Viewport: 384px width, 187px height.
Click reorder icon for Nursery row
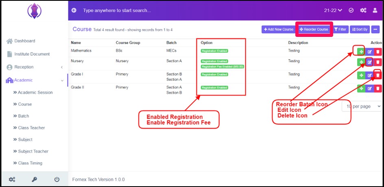pos(361,62)
